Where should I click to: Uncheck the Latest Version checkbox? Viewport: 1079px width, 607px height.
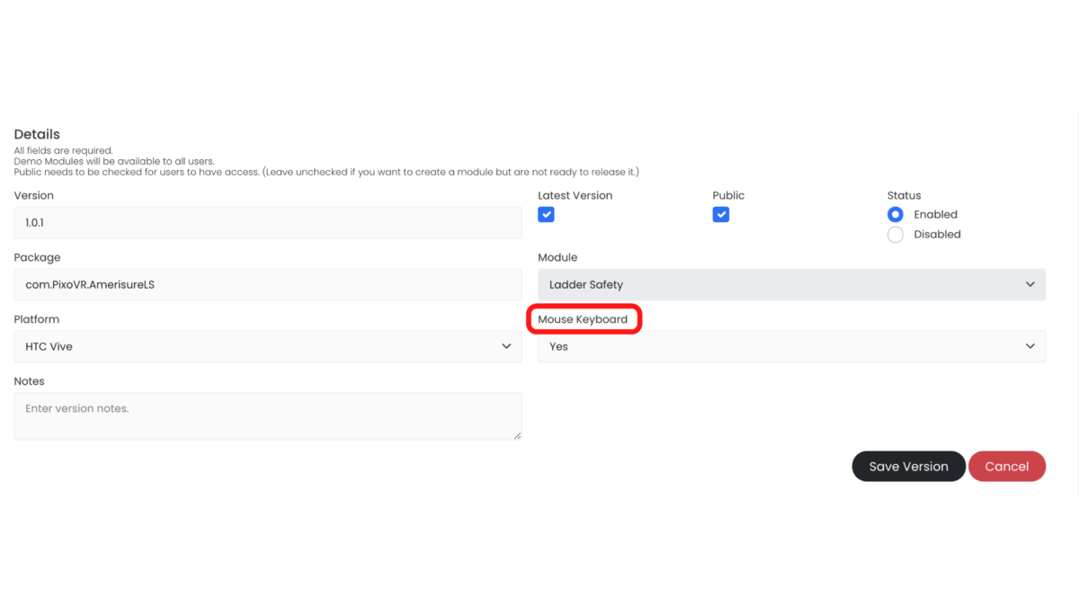(546, 215)
